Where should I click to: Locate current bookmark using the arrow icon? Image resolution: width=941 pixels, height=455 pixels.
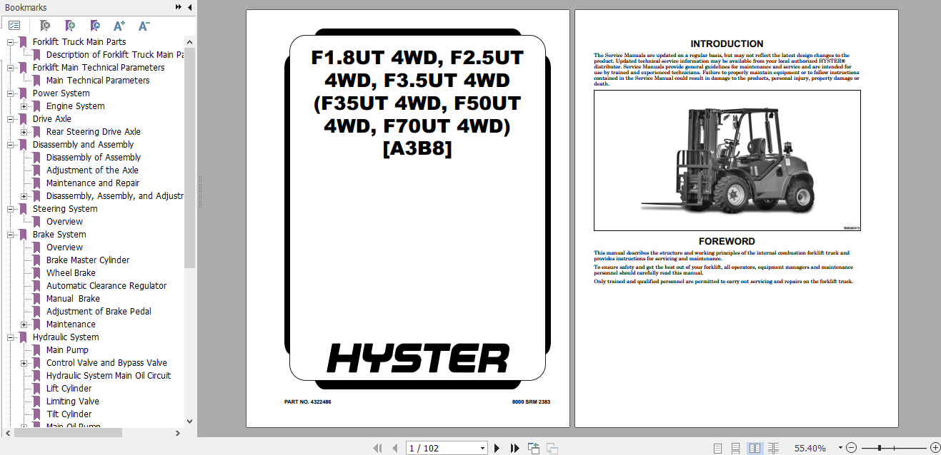point(94,25)
